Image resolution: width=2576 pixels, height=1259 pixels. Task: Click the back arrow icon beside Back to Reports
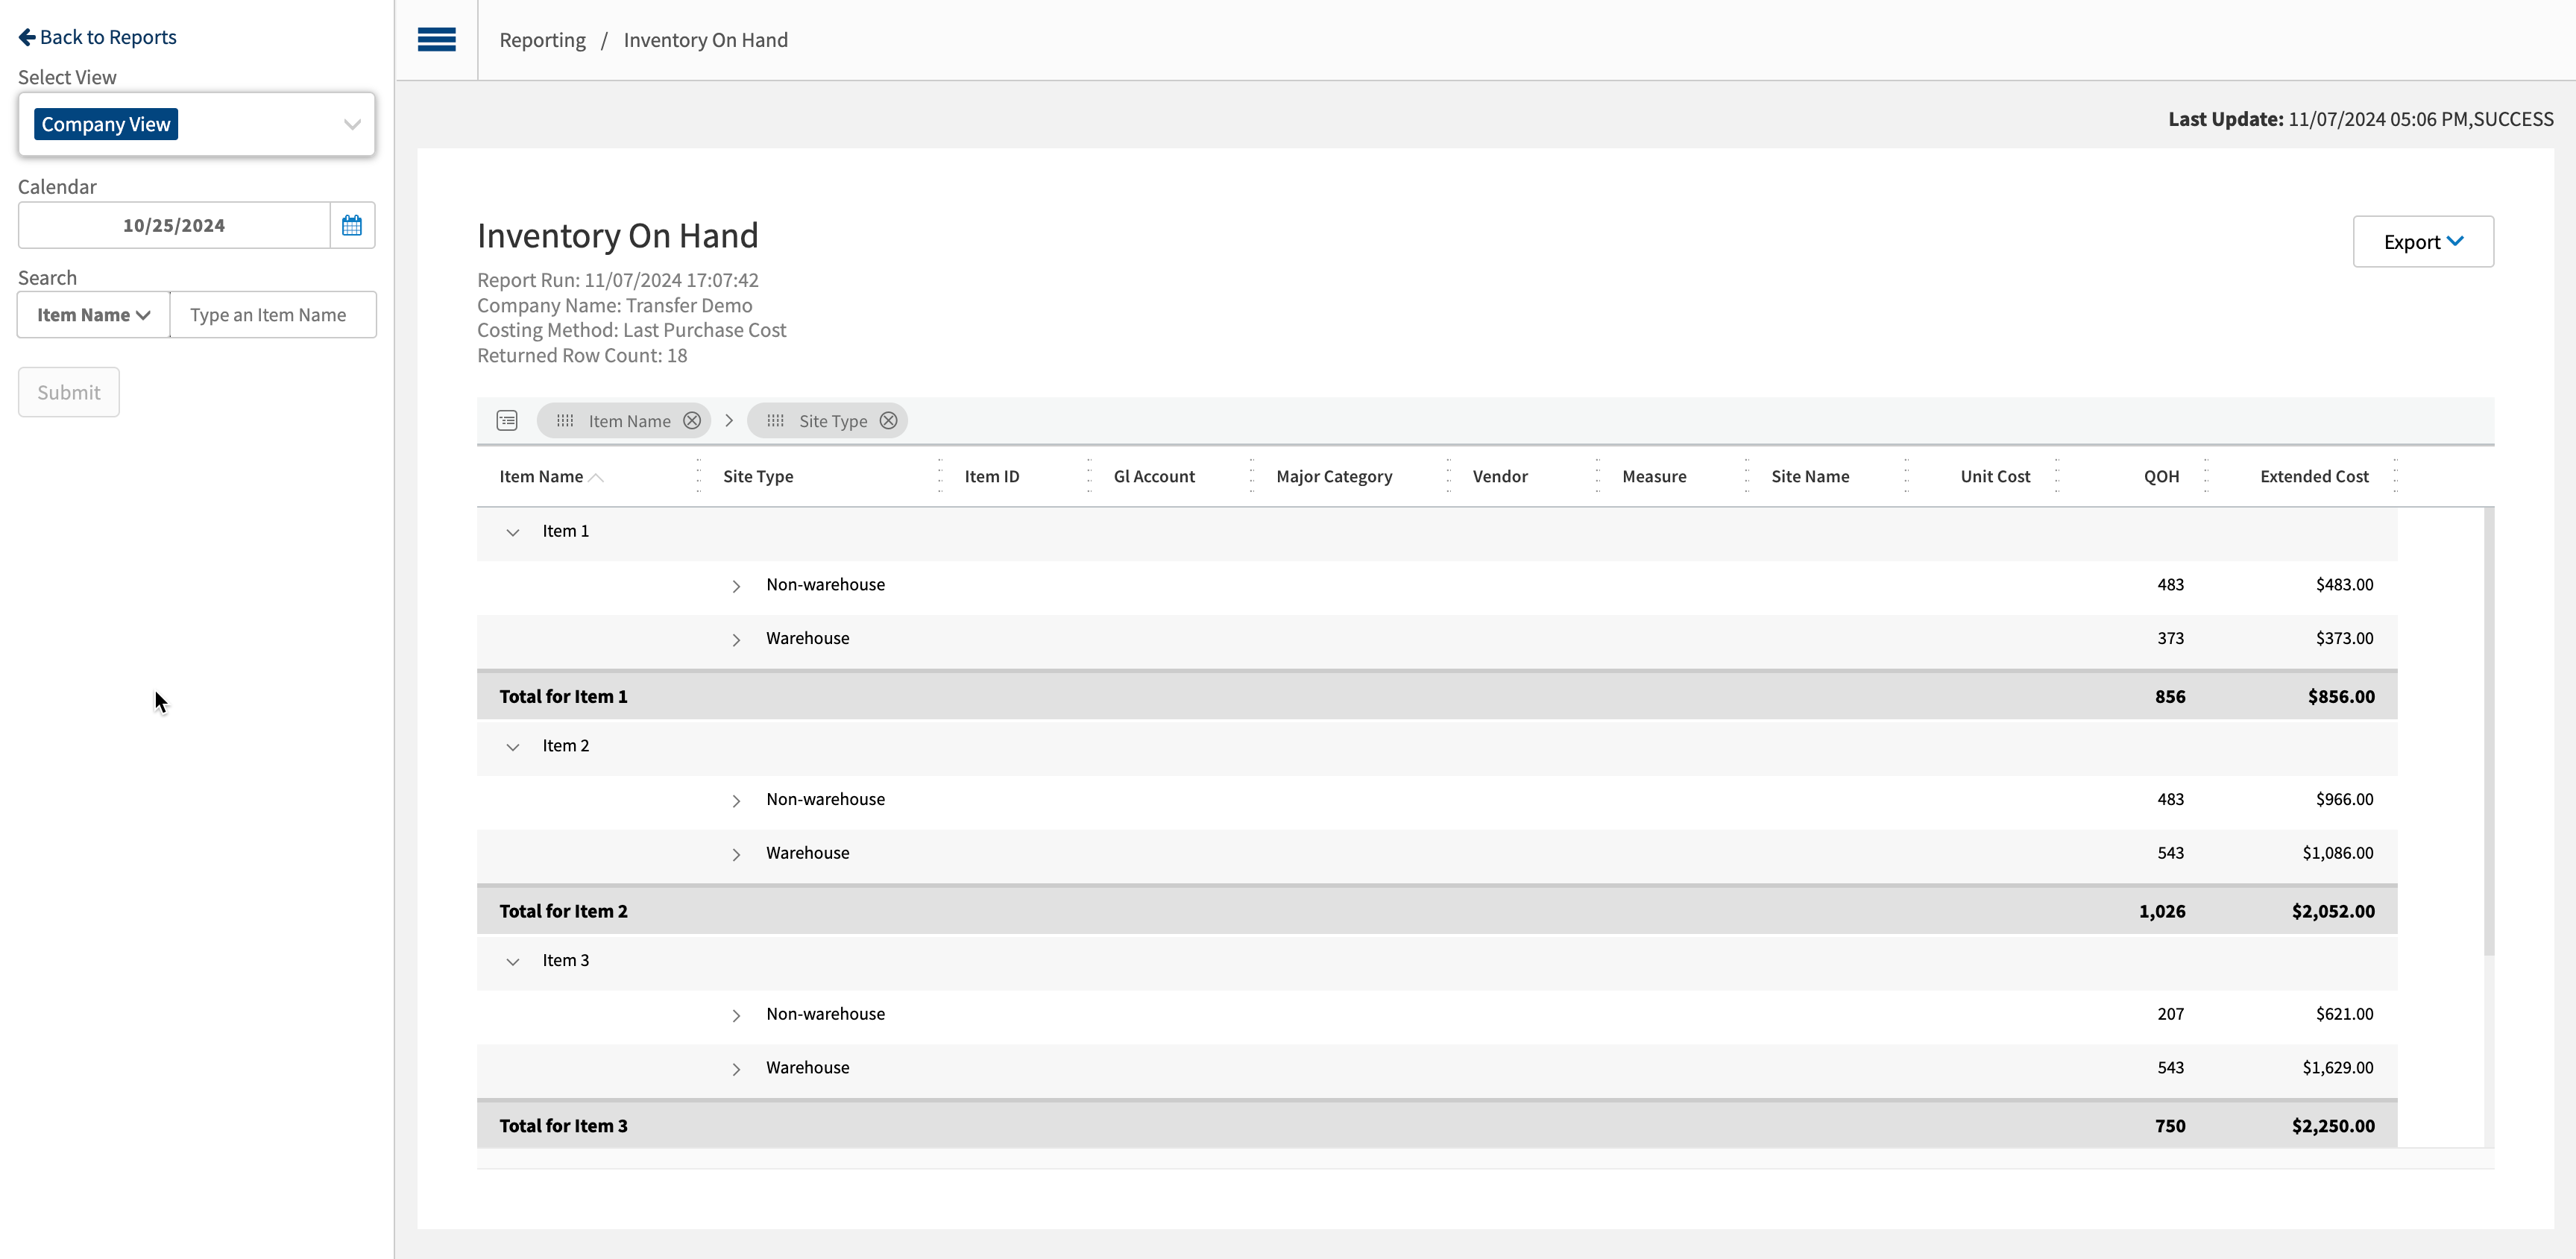[25, 36]
